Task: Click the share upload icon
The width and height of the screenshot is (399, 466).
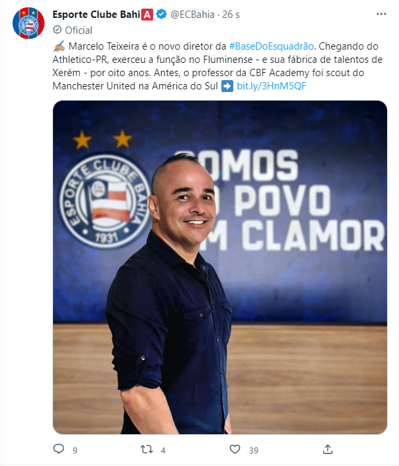Action: click(x=327, y=449)
